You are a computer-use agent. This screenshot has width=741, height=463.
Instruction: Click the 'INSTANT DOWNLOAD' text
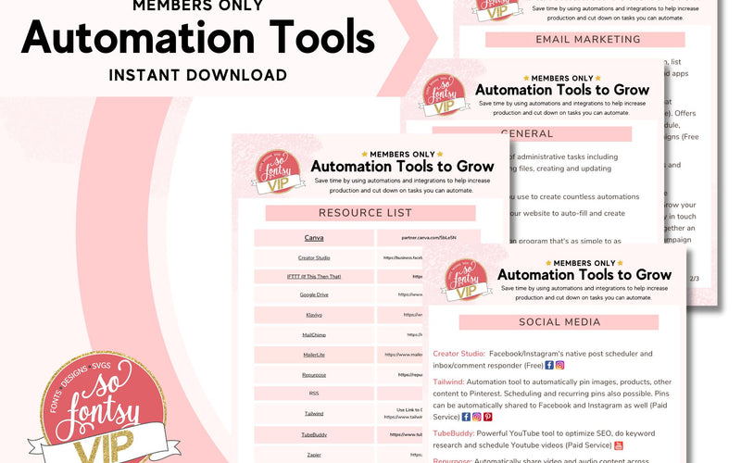197,75
